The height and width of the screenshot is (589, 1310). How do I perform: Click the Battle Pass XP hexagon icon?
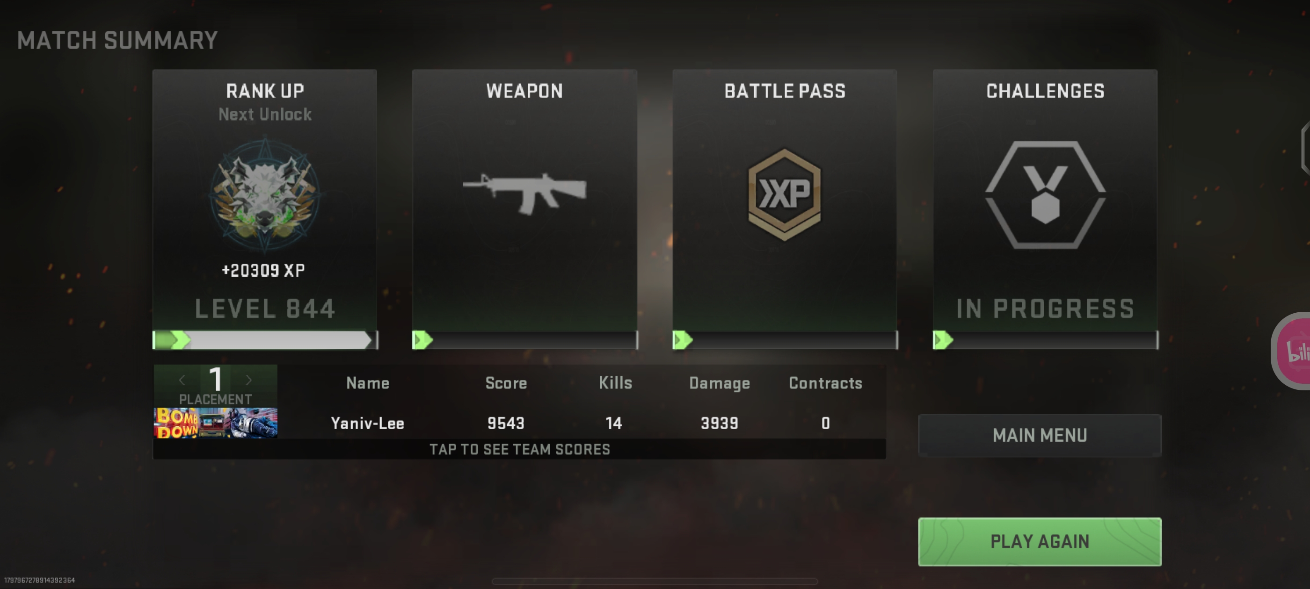[x=784, y=194]
